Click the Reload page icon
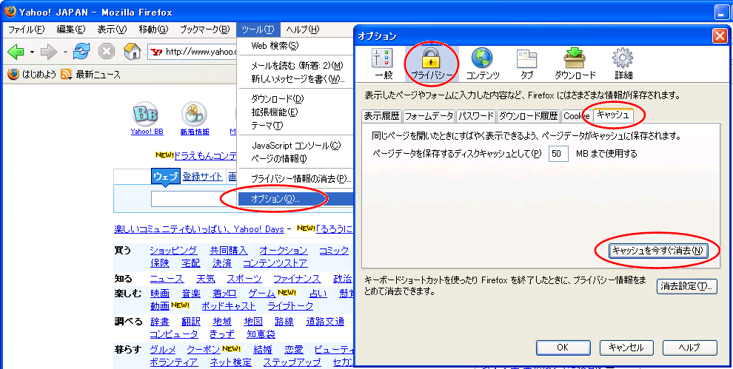The width and height of the screenshot is (733, 369). [x=81, y=52]
